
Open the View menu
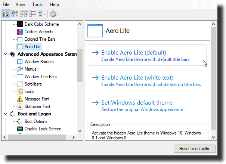pyautogui.click(x=20, y=4)
